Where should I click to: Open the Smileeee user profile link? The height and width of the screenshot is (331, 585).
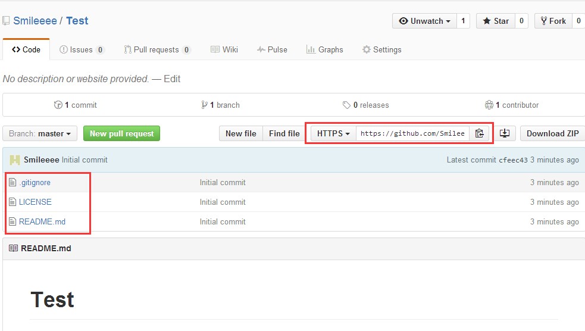coord(35,21)
